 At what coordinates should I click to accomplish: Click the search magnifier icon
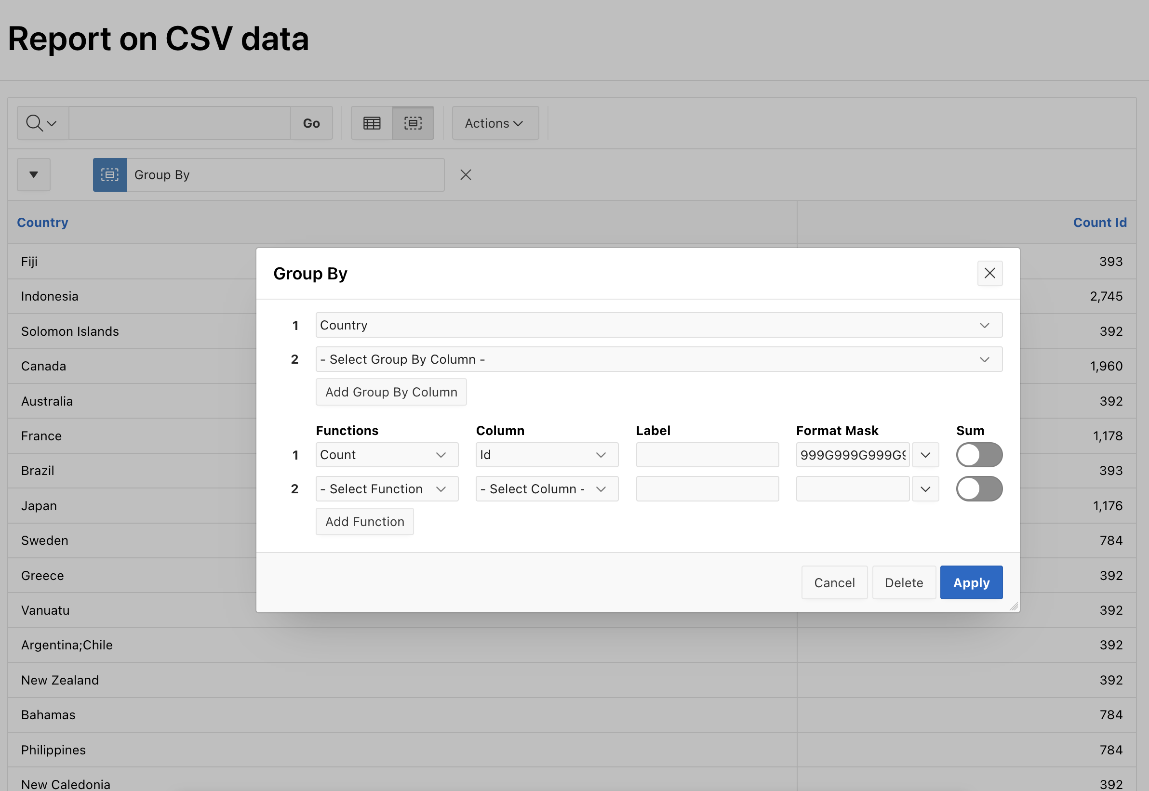(x=35, y=123)
